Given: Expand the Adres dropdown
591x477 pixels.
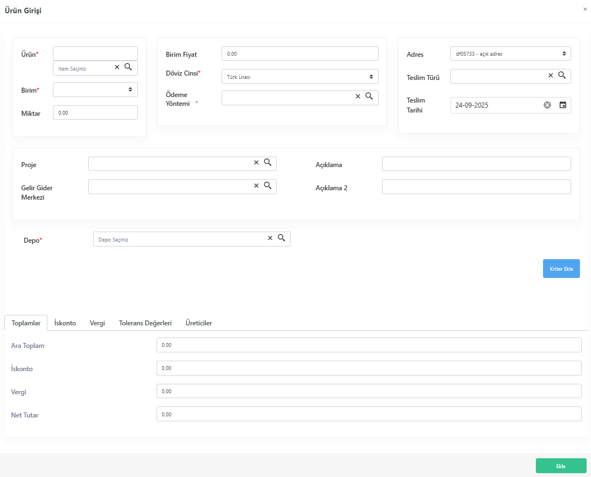Looking at the screenshot, I should 511,53.
